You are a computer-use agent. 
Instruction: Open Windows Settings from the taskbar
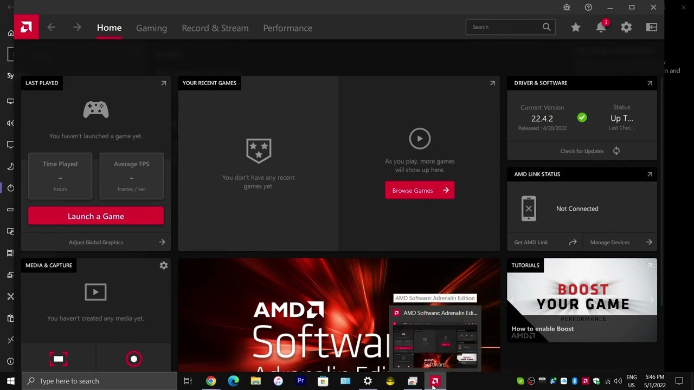pyautogui.click(x=368, y=381)
